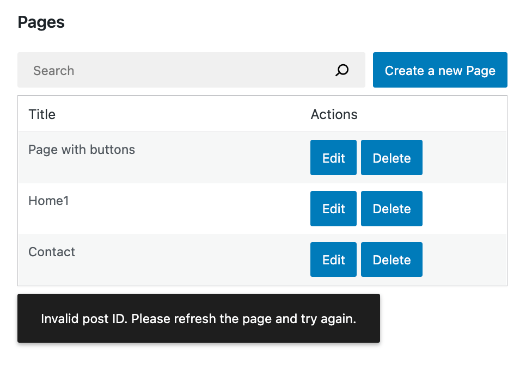
Task: Select the Page with buttons title text
Action: 82,150
